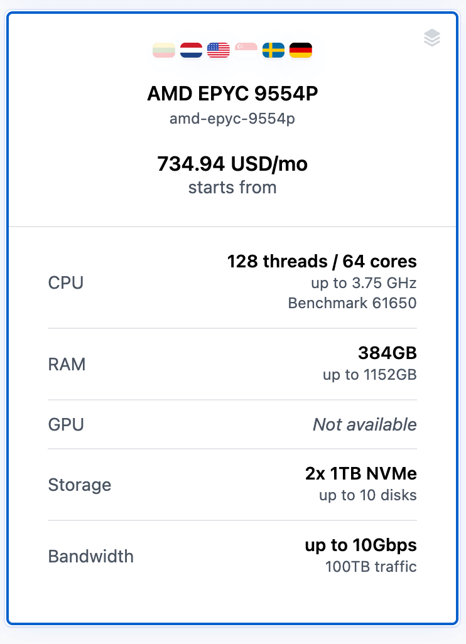Click the stacked layers compare icon

[x=432, y=38]
